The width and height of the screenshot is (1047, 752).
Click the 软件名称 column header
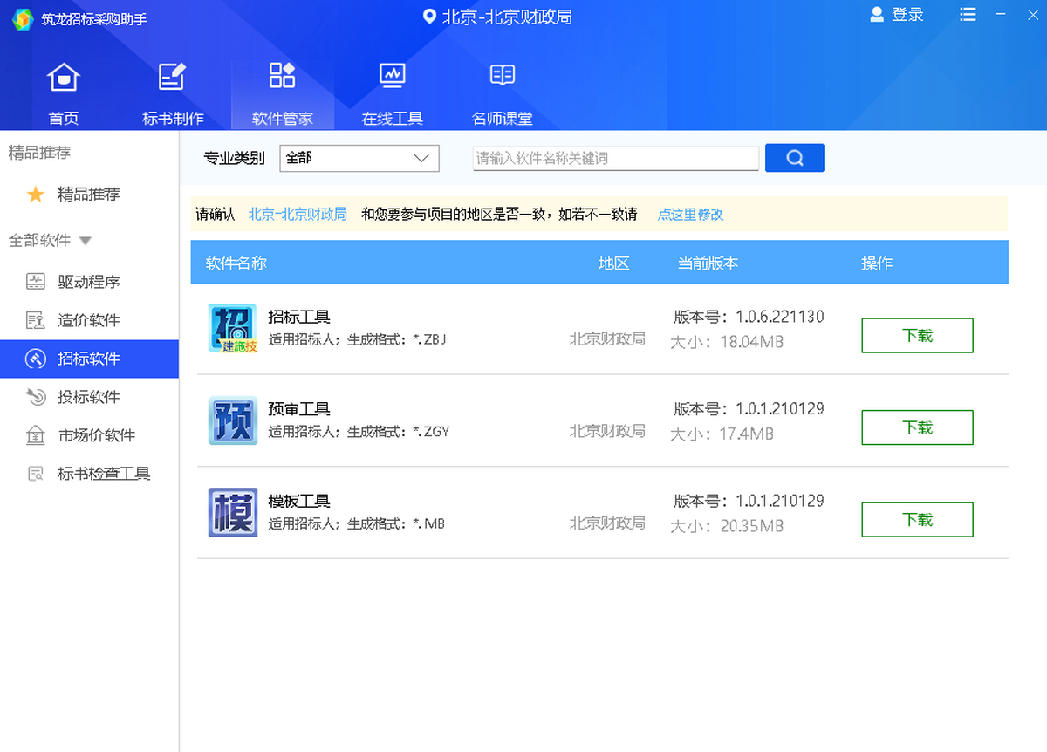236,263
